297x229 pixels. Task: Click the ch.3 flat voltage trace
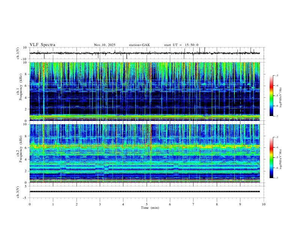click(x=145, y=192)
